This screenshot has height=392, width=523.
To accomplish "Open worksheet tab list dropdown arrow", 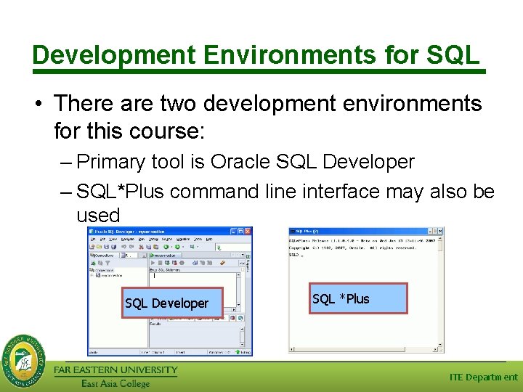I will click(243, 255).
